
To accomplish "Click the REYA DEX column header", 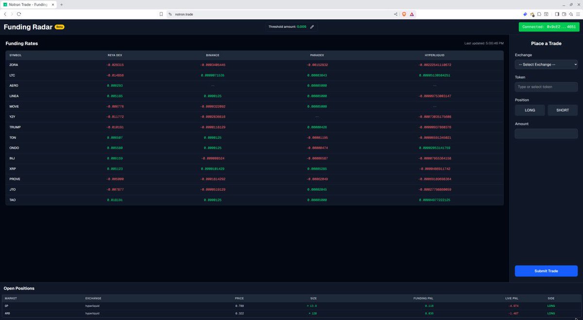I will coord(115,55).
